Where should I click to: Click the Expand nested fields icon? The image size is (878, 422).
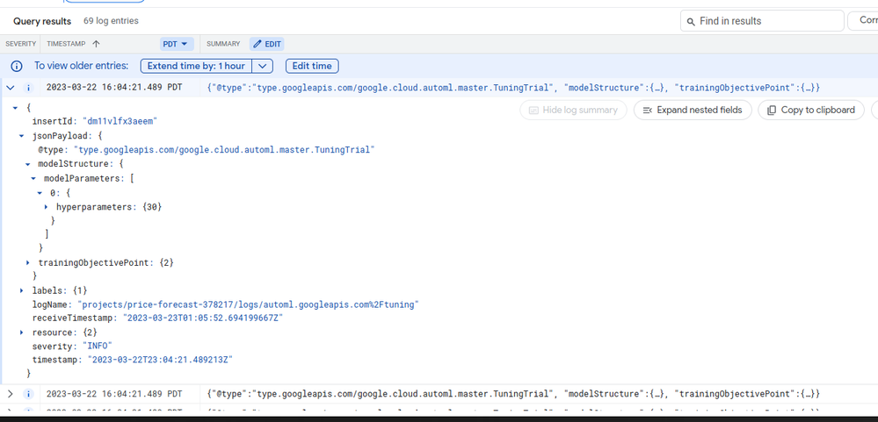coord(648,111)
